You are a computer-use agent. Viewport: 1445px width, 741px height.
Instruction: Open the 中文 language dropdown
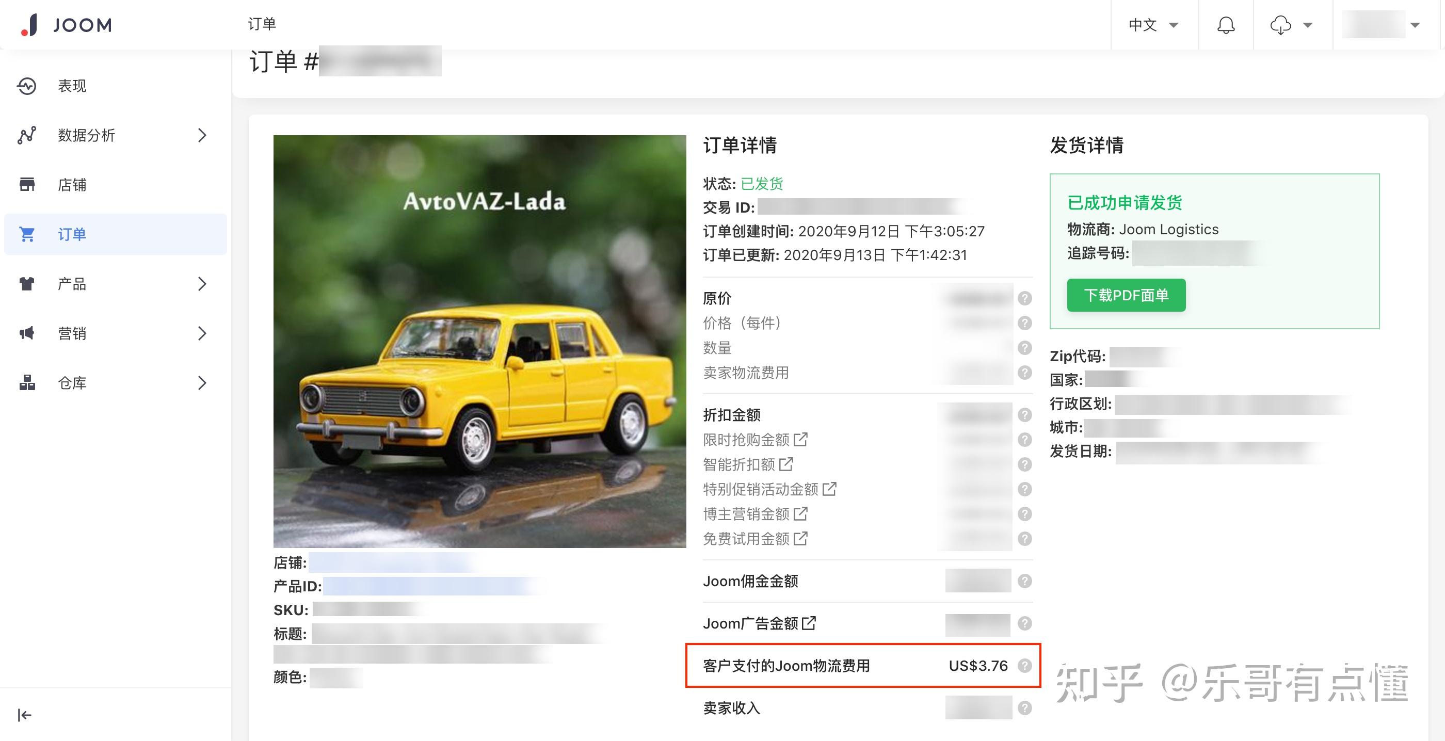[1153, 25]
